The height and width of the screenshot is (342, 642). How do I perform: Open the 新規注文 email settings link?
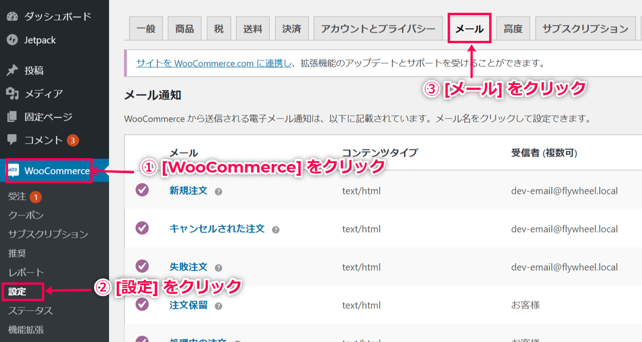tap(189, 191)
